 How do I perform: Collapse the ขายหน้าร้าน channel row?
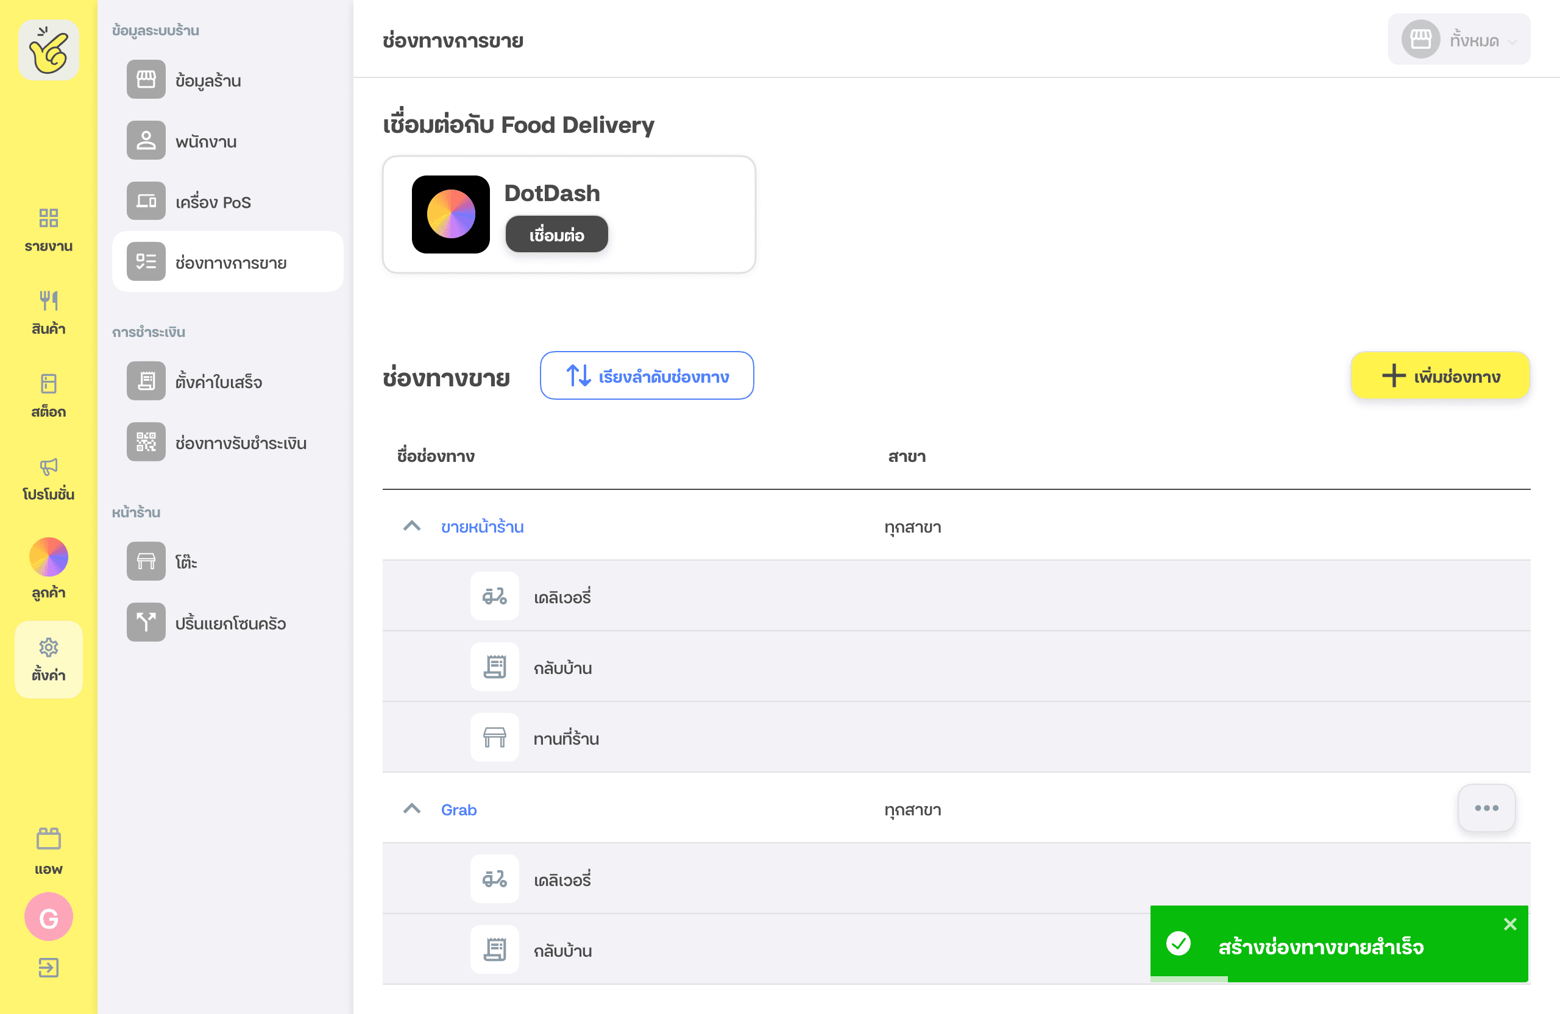(x=411, y=526)
